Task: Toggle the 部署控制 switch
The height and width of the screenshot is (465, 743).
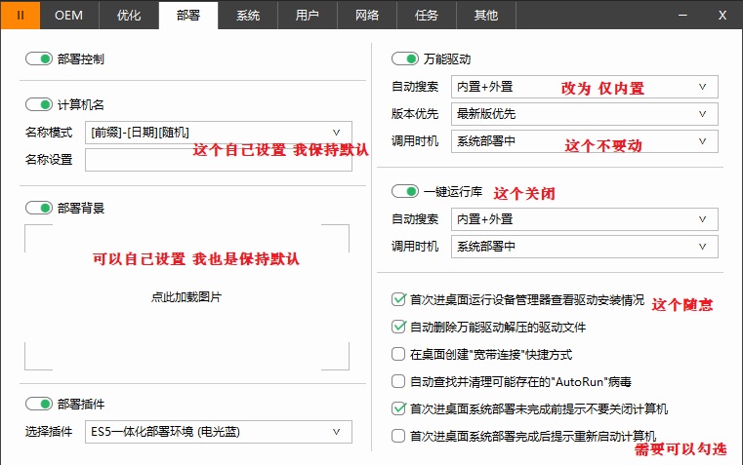Action: pyautogui.click(x=39, y=58)
